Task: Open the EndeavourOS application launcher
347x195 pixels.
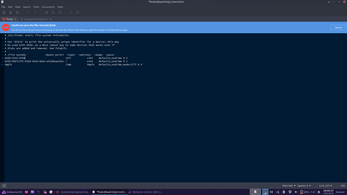Action: tap(12, 192)
